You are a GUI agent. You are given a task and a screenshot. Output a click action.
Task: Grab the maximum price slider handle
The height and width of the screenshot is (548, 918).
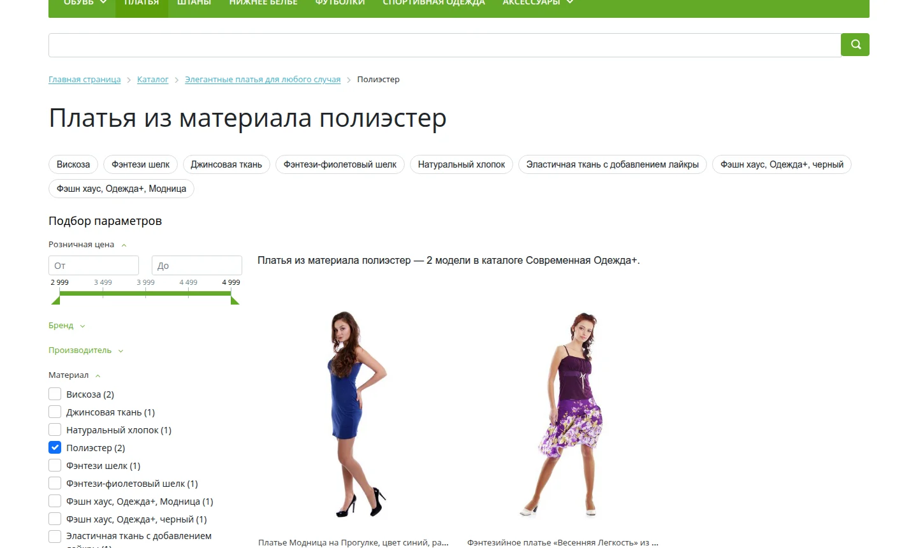[235, 299]
